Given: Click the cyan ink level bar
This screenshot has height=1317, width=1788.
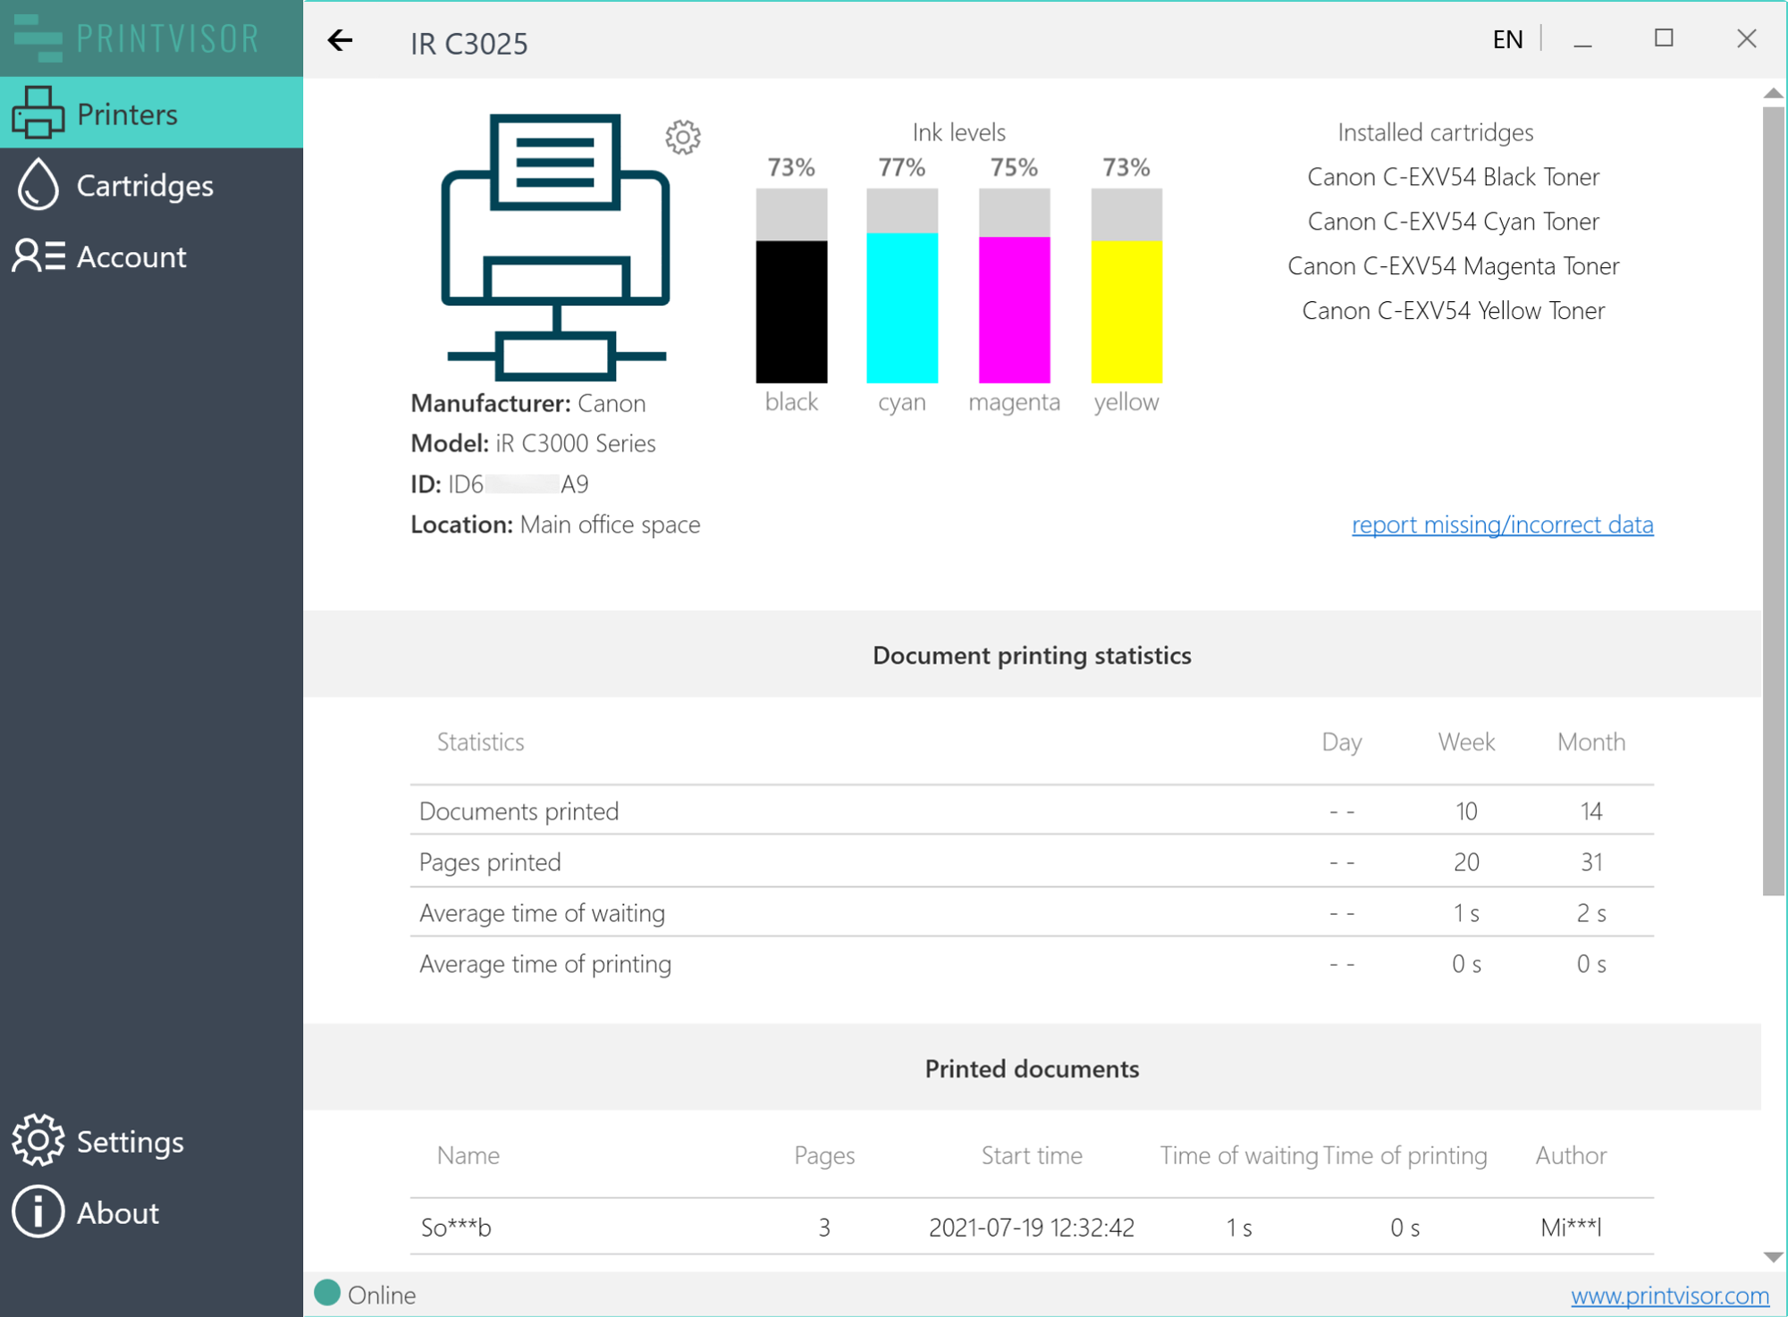Looking at the screenshot, I should click(x=902, y=286).
